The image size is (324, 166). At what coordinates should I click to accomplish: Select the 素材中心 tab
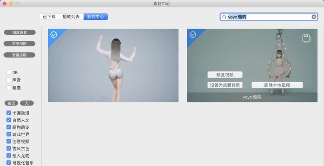pyautogui.click(x=96, y=17)
